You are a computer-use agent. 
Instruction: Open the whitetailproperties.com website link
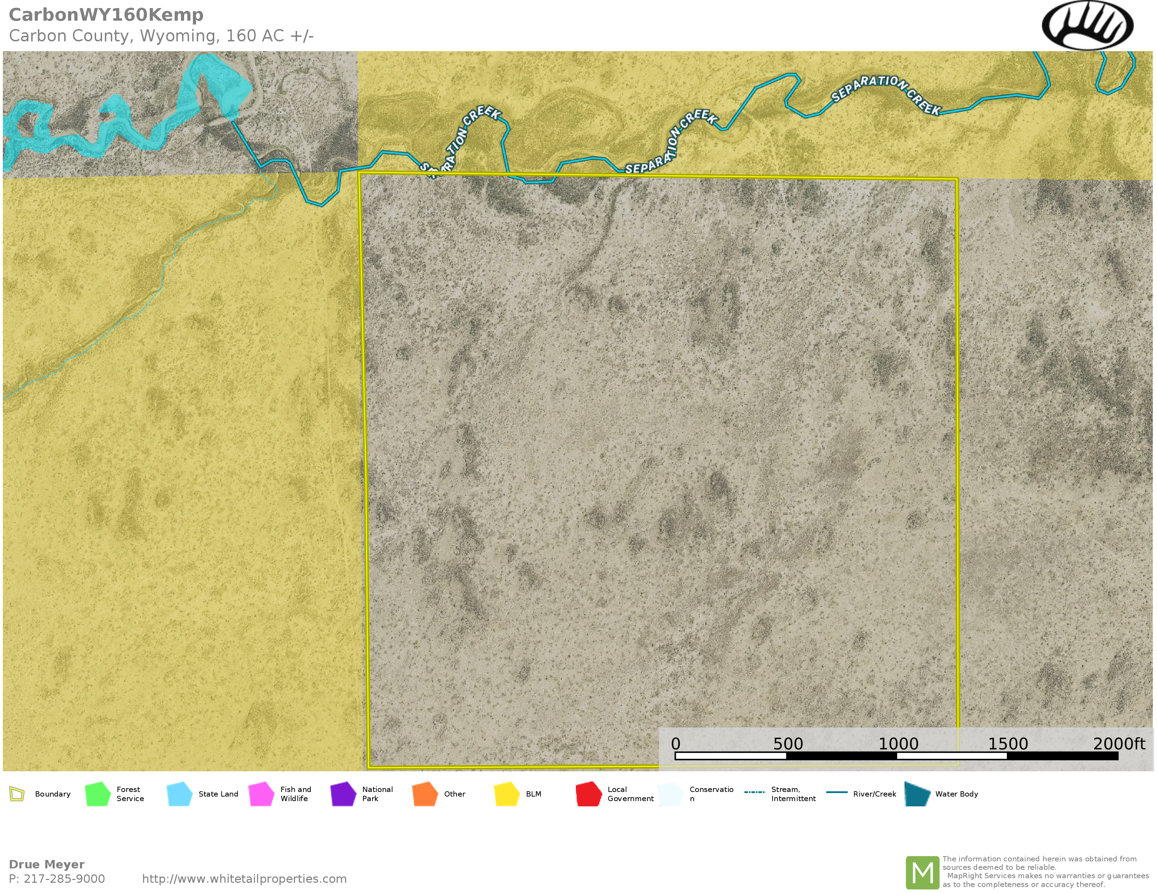pyautogui.click(x=244, y=879)
